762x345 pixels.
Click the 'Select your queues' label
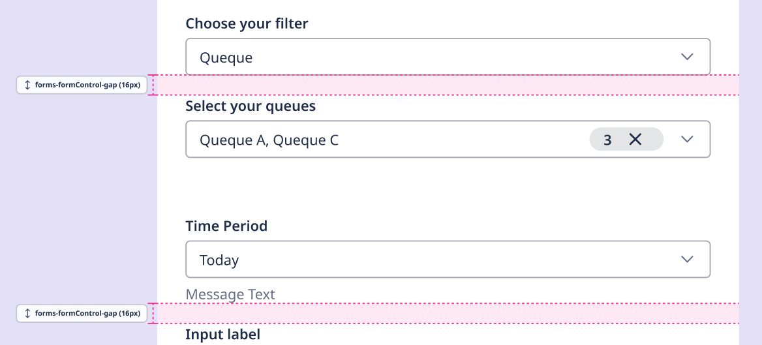251,106
